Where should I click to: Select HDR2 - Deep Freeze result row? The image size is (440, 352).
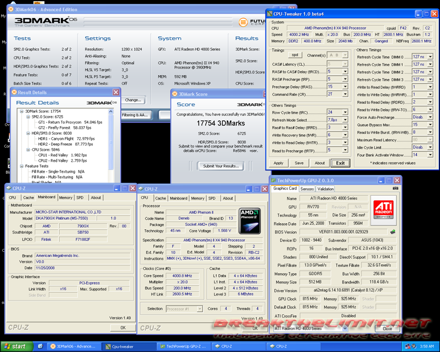(x=65, y=144)
